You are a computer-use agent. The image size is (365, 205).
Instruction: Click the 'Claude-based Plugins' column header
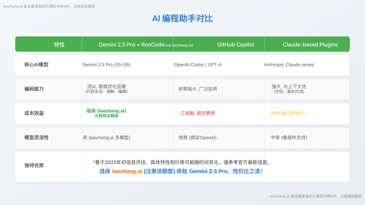click(310, 45)
